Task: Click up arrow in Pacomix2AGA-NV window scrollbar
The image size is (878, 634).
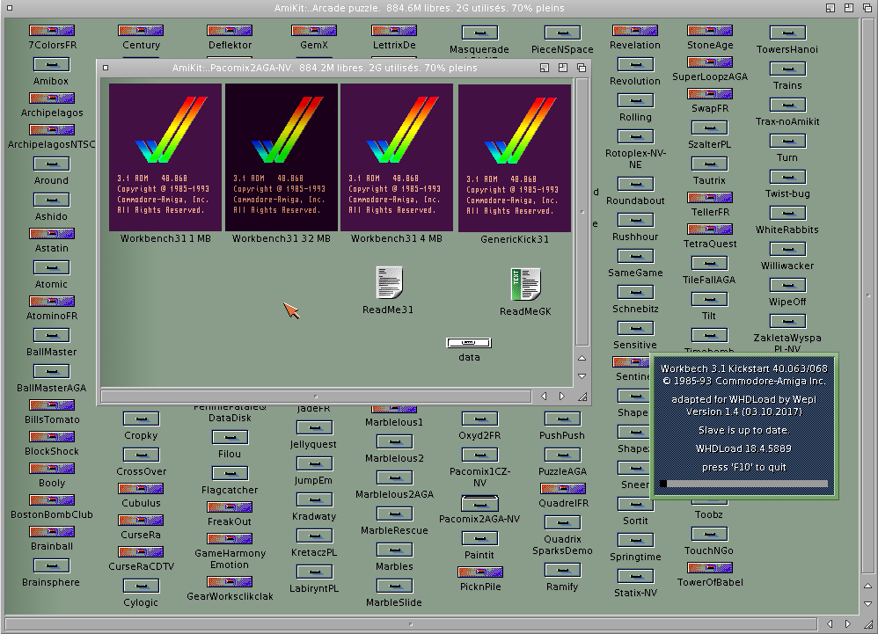Action: pyautogui.click(x=582, y=358)
